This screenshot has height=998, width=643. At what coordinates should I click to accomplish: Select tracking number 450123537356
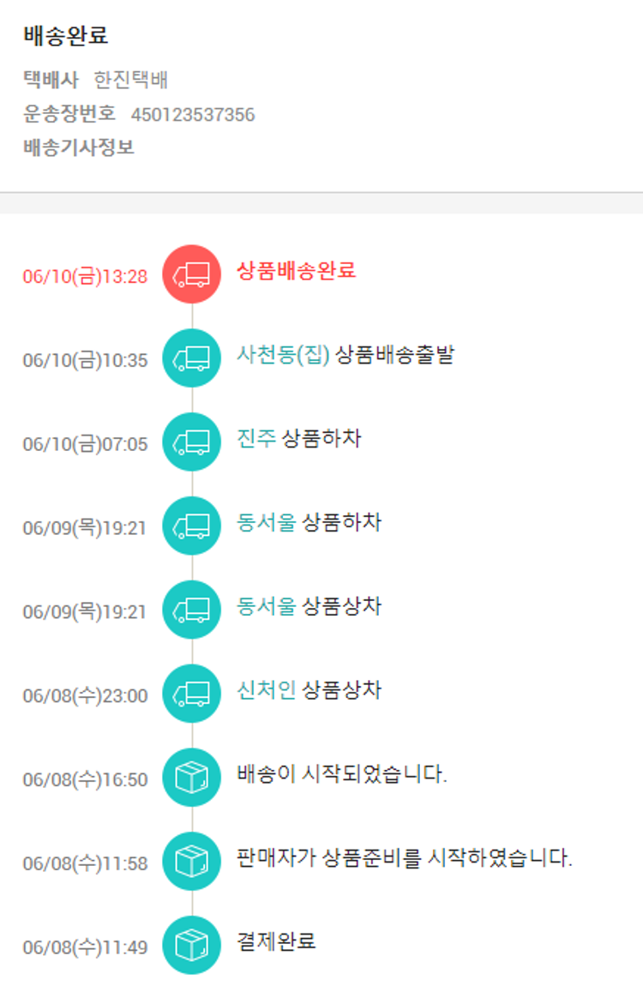point(193,115)
